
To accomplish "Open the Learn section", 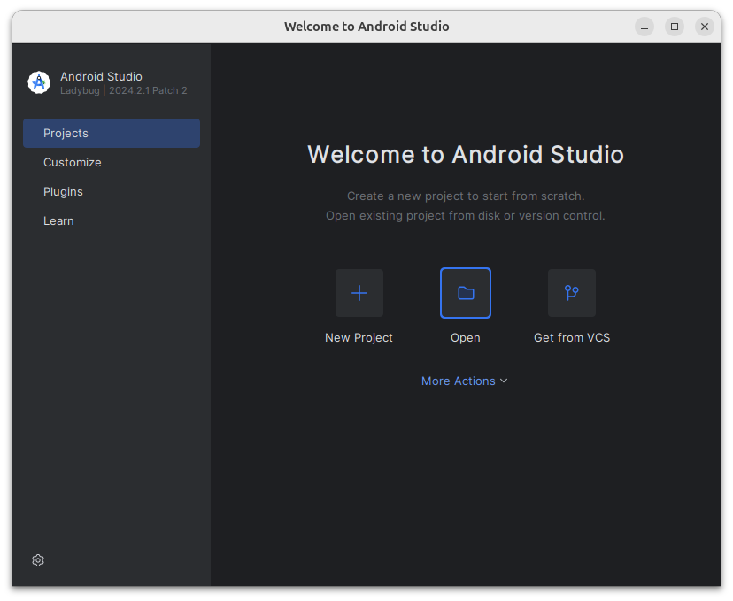I will (x=58, y=220).
